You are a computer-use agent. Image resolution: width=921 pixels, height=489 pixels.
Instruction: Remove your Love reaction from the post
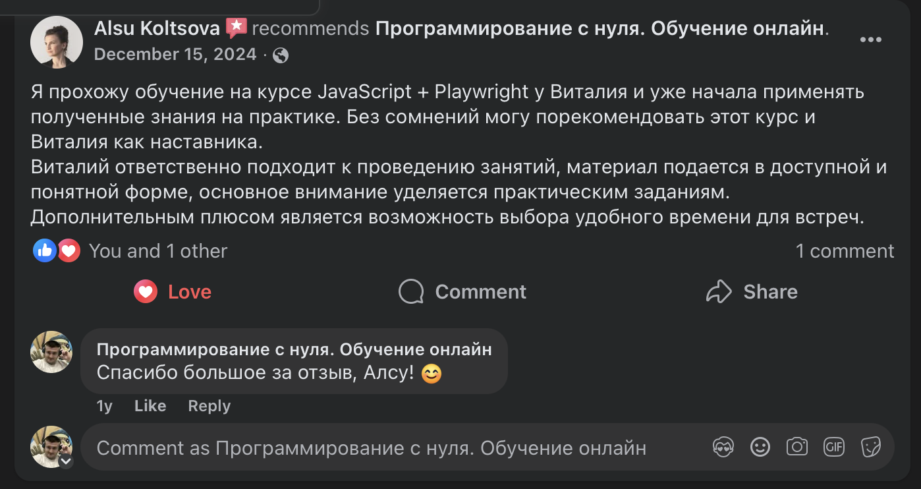pyautogui.click(x=172, y=291)
